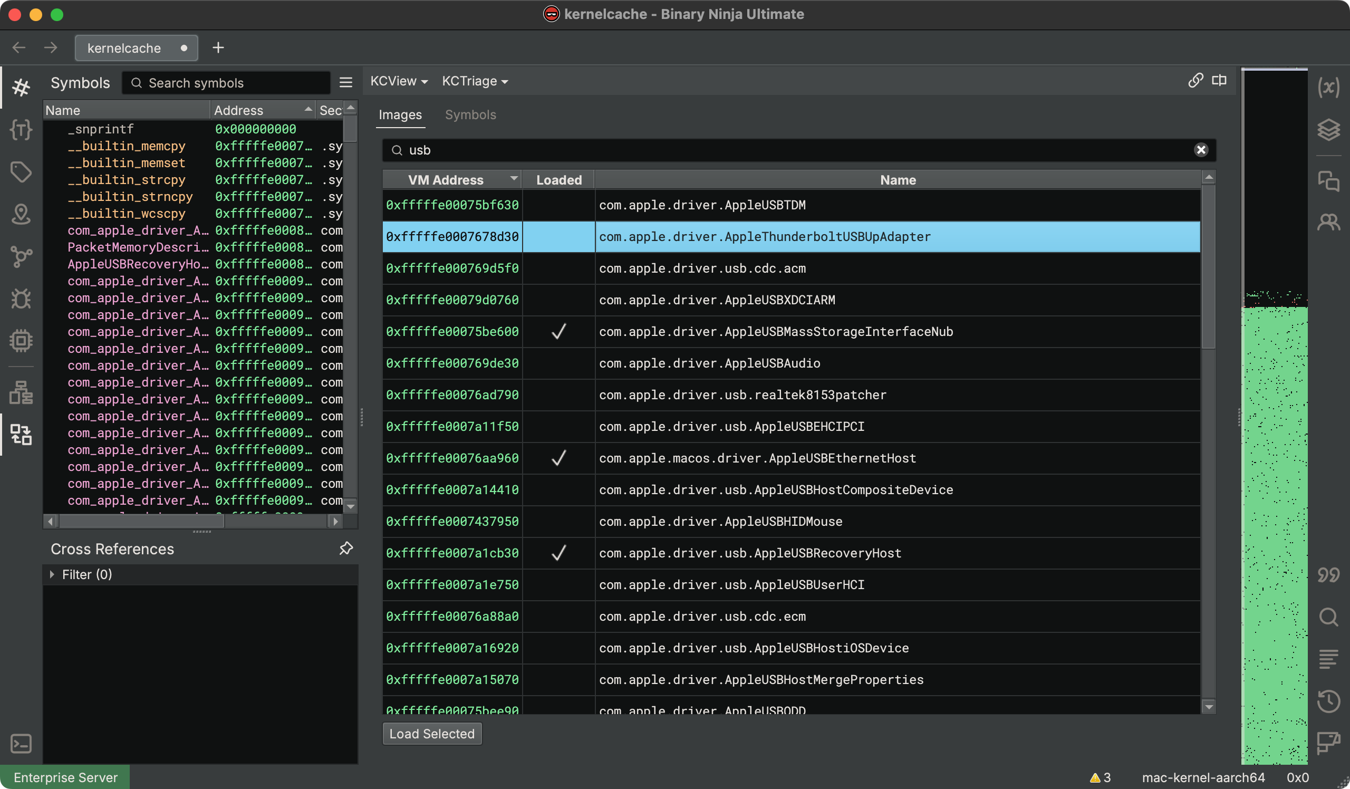This screenshot has height=789, width=1350.
Task: Click the Loaded column header
Action: tap(559, 180)
